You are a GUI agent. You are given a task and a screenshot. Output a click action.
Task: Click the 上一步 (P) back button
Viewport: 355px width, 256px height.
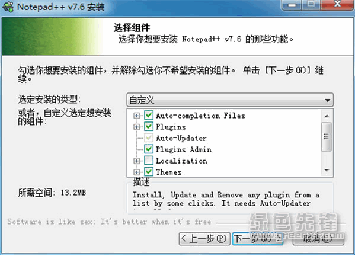(x=204, y=239)
